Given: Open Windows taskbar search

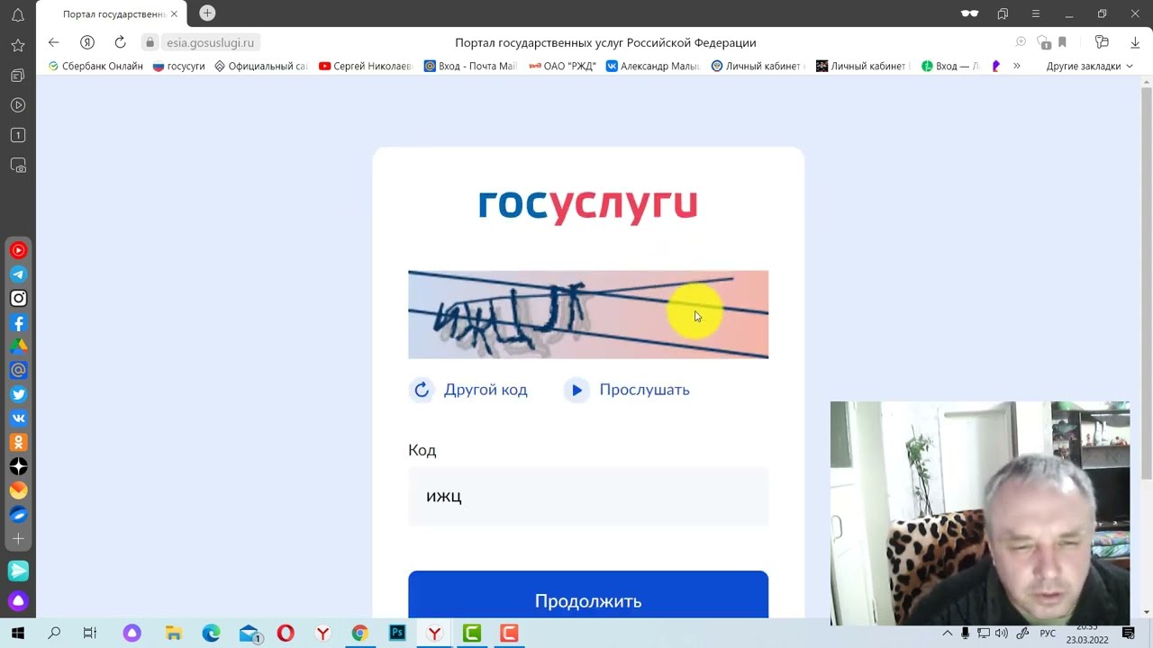Looking at the screenshot, I should pyautogui.click(x=54, y=634).
